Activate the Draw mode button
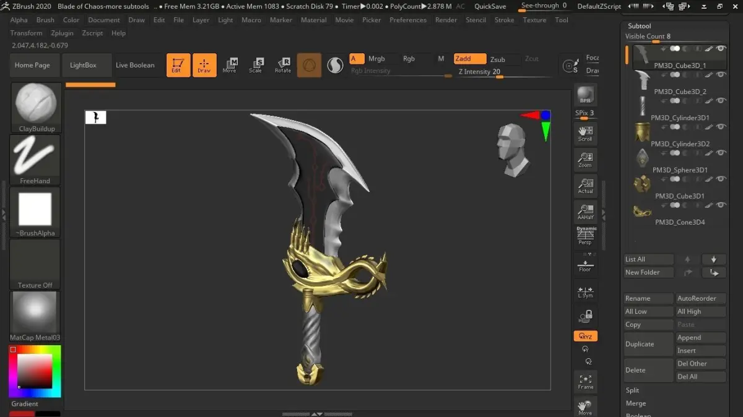This screenshot has height=417, width=743. coord(204,65)
